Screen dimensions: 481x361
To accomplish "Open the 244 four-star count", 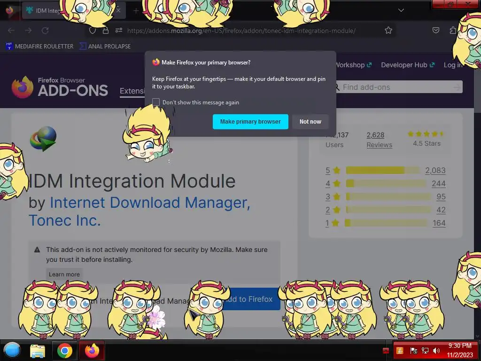I will pos(439,184).
